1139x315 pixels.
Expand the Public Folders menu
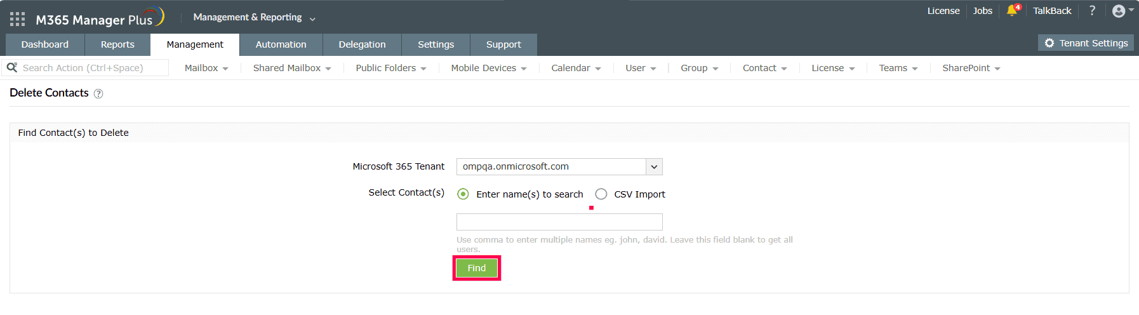pos(391,68)
